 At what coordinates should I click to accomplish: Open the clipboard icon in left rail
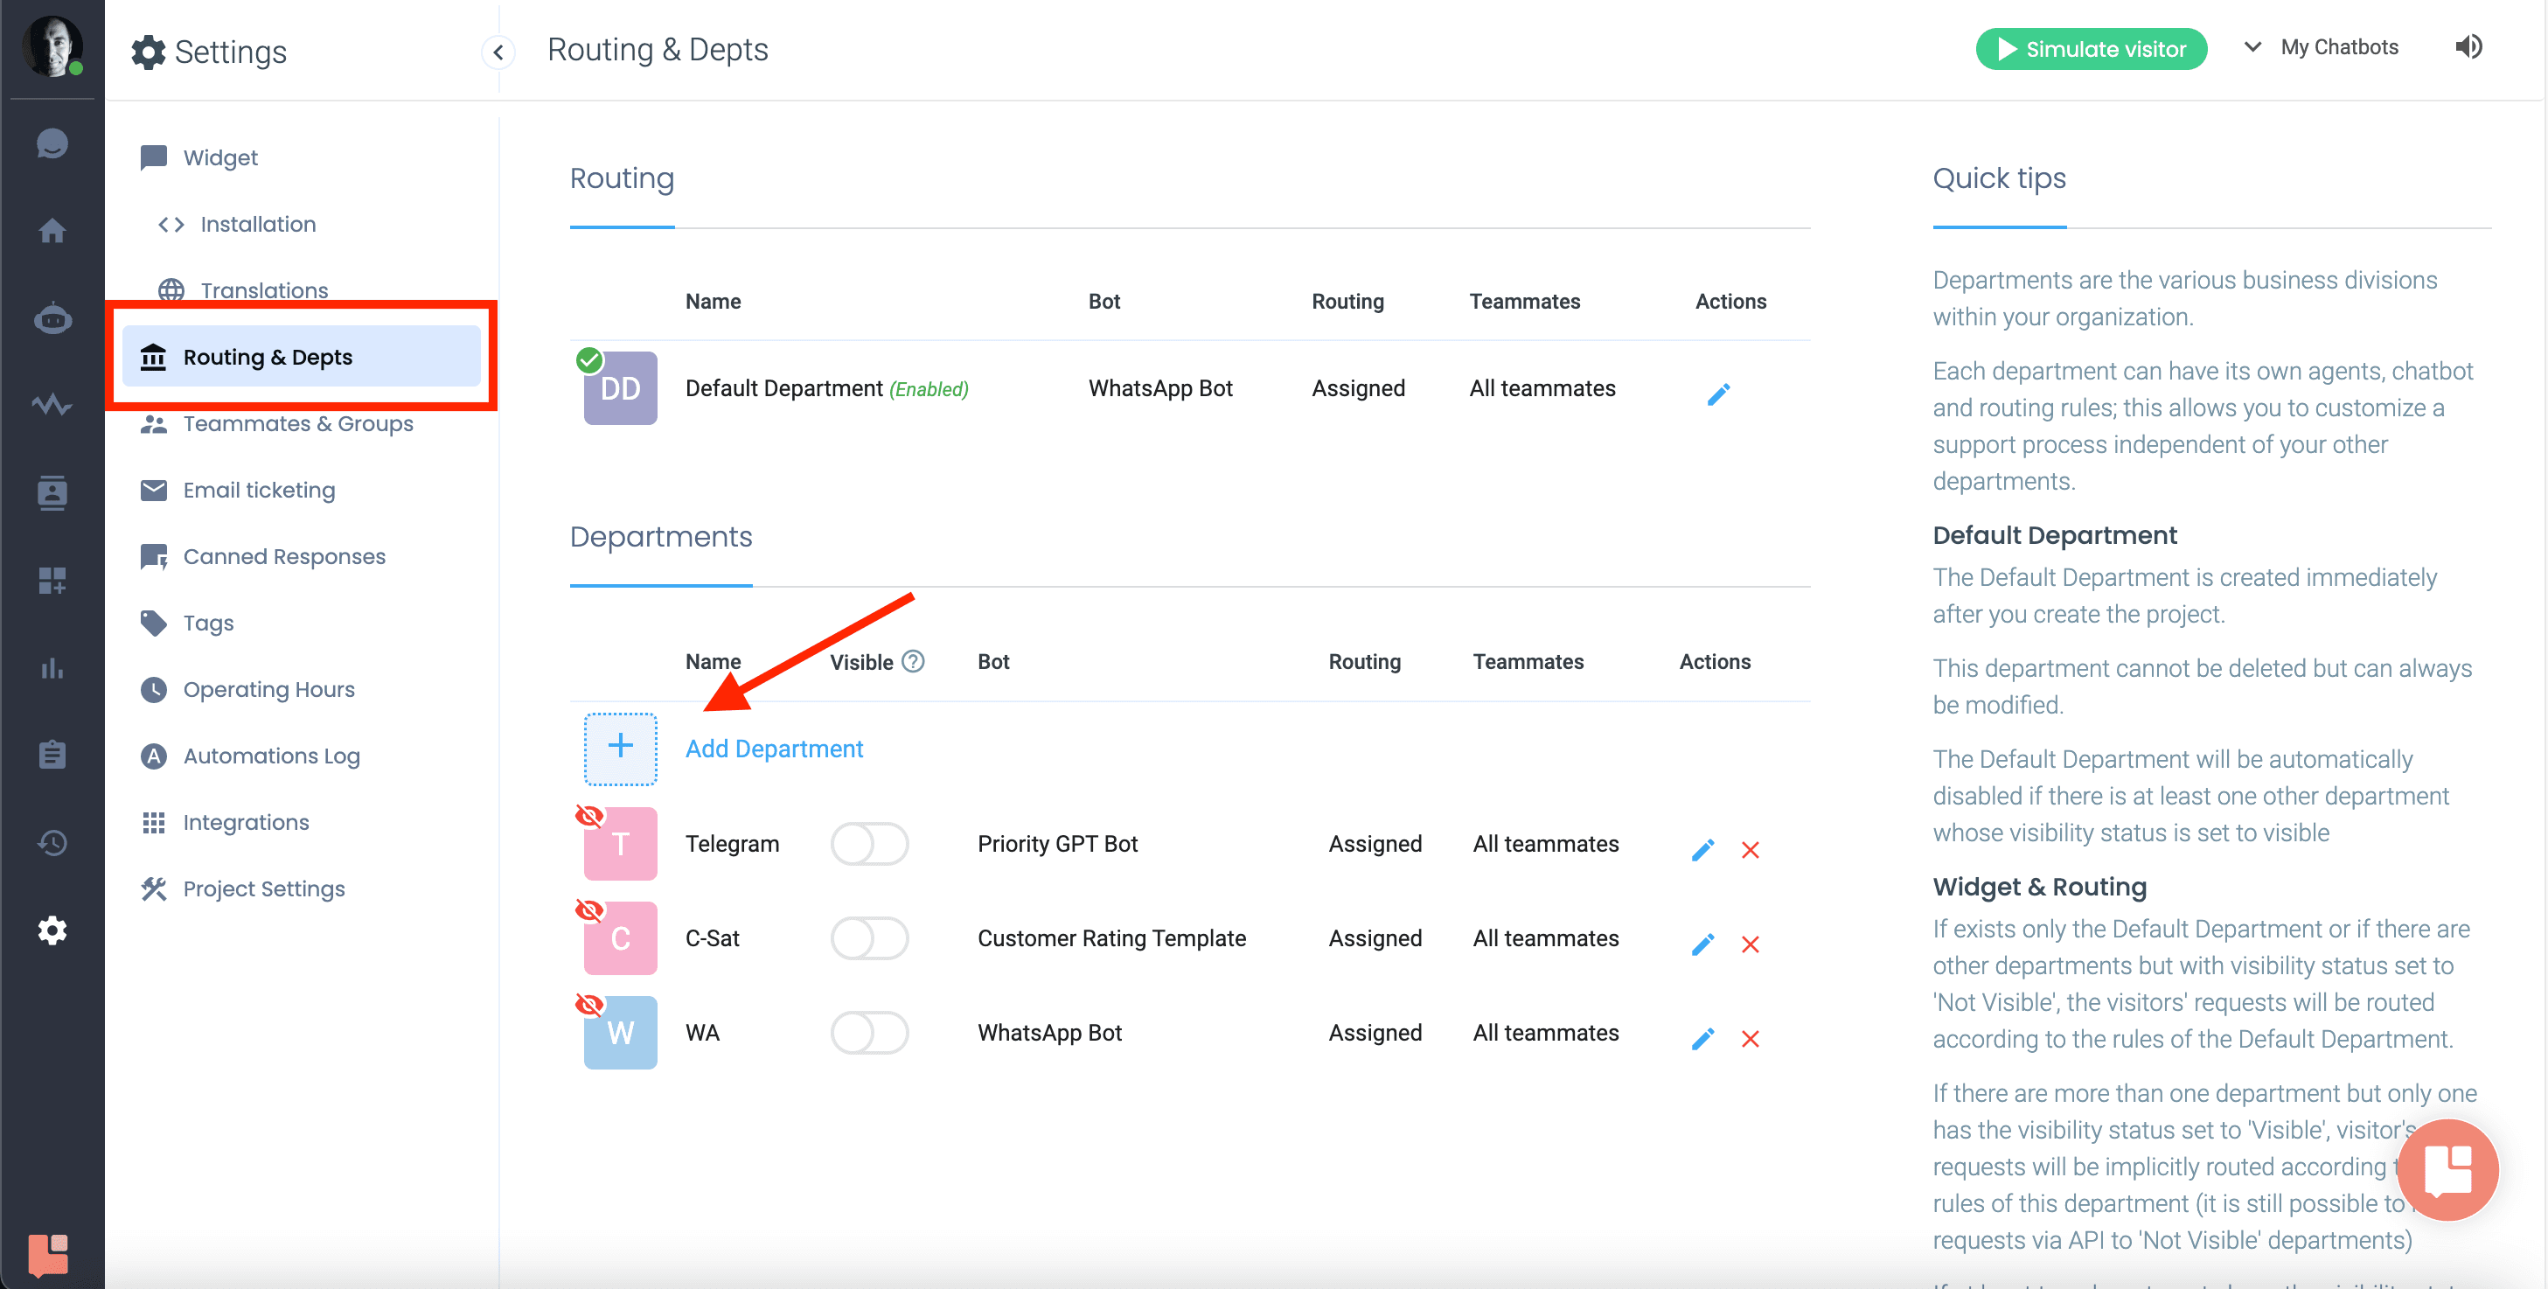(x=52, y=755)
